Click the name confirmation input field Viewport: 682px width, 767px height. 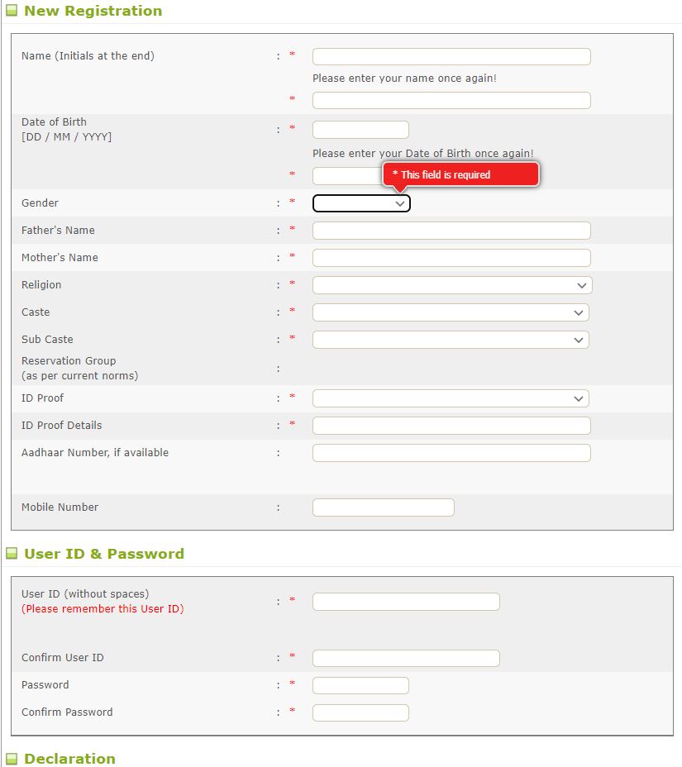tap(451, 99)
